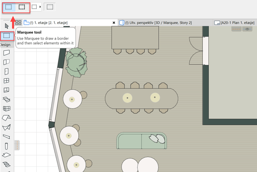Select the Shell tool
This screenshot has width=257, height=172.
(7, 127)
